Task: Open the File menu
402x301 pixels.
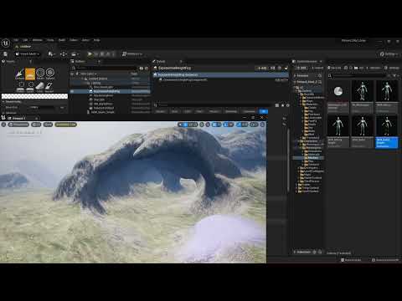Action: (x=16, y=40)
